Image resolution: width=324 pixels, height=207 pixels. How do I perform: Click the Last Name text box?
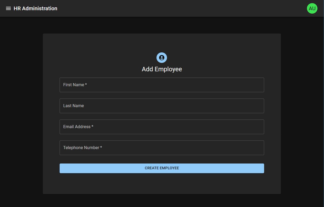(x=162, y=106)
